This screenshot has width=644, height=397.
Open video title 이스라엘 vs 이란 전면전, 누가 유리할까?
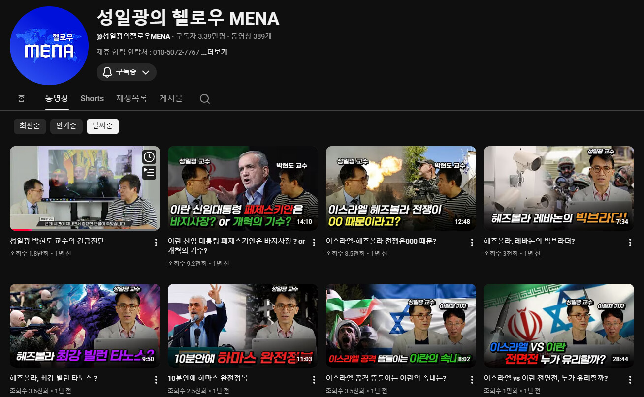click(546, 378)
